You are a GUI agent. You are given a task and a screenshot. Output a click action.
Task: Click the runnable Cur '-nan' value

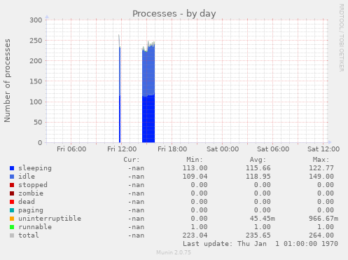tap(136, 227)
